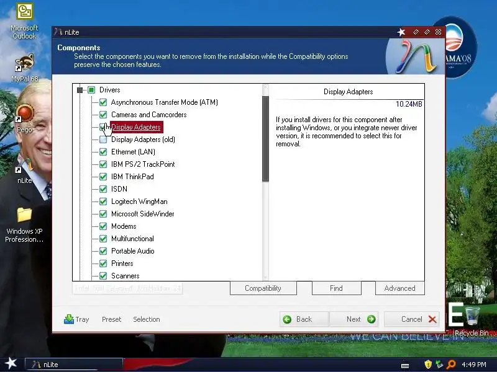This screenshot has height=372, width=497.
Task: Open the Windows XP Professional folder
Action: [x=24, y=225]
